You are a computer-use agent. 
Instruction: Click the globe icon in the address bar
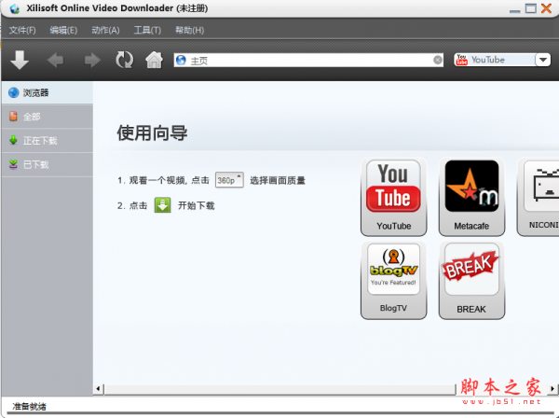click(181, 60)
